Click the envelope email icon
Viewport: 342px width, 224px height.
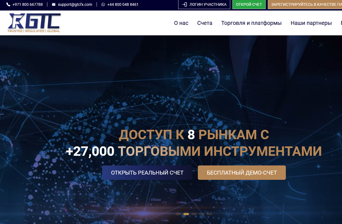pos(54,4)
